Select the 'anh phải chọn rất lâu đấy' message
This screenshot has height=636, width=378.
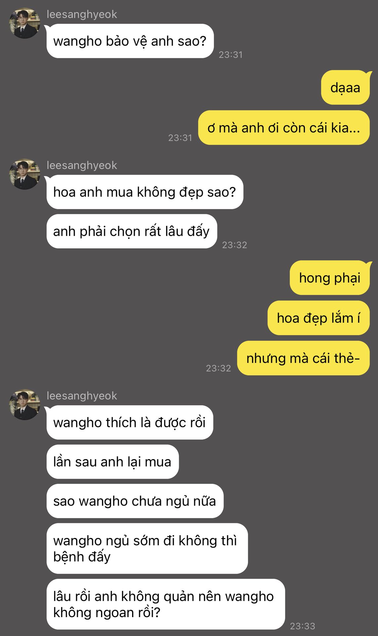coord(132,231)
